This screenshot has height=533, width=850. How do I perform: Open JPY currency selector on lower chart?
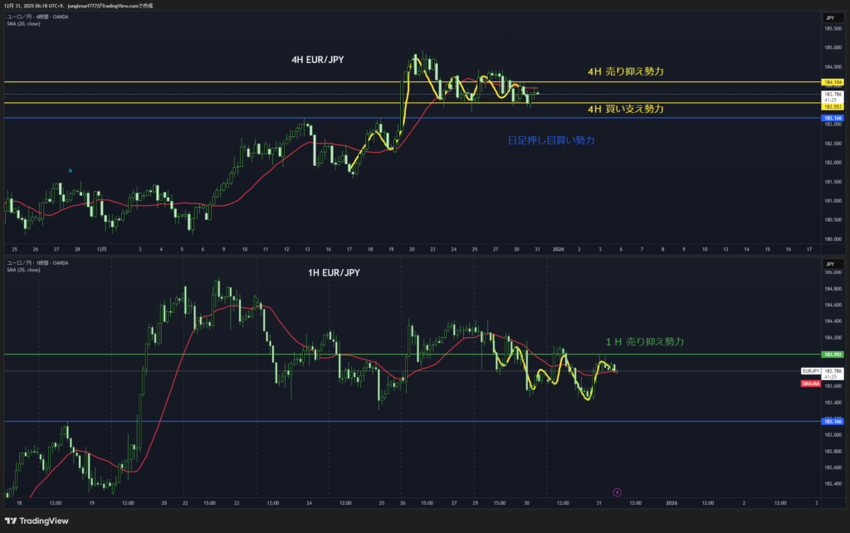(x=830, y=263)
